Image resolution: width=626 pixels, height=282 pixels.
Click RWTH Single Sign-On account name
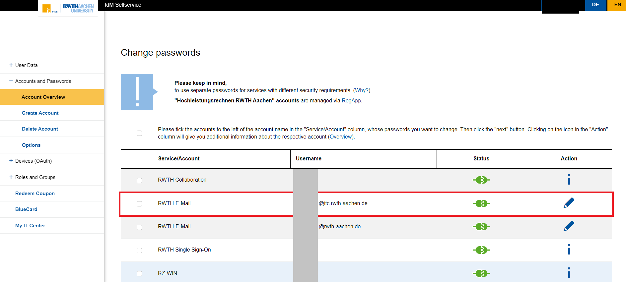point(184,250)
